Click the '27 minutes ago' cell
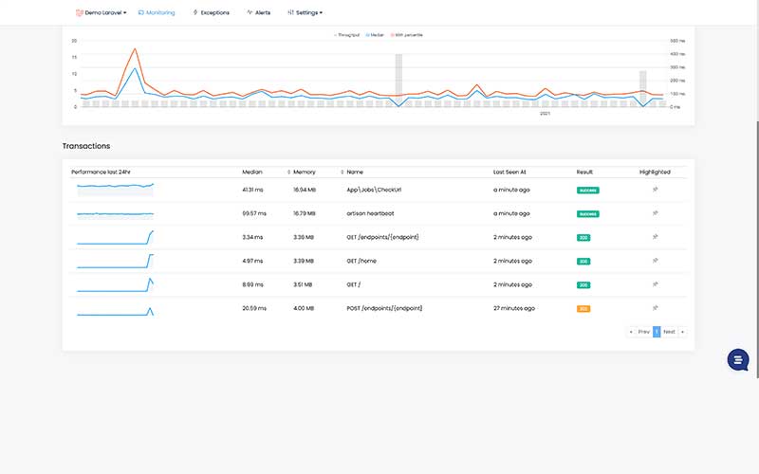This screenshot has width=759, height=474. (514, 308)
